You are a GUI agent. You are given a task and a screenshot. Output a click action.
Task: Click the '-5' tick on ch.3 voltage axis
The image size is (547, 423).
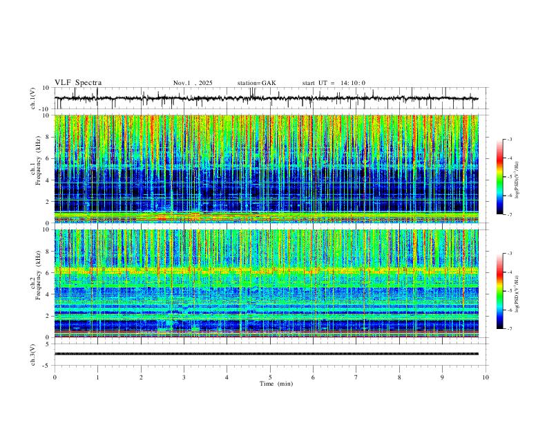coord(47,366)
